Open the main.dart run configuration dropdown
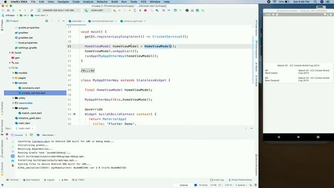This screenshot has height=188, width=334. (x=98, y=10)
